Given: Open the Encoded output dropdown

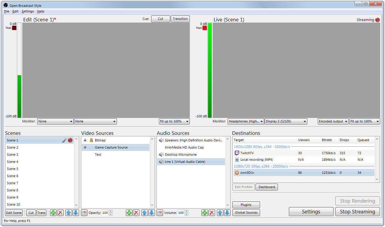Looking at the screenshot, I should tap(333, 121).
